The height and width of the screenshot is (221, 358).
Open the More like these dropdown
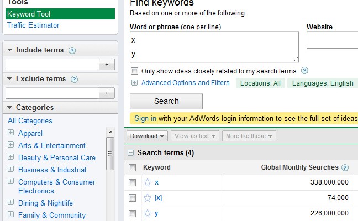(x=249, y=136)
